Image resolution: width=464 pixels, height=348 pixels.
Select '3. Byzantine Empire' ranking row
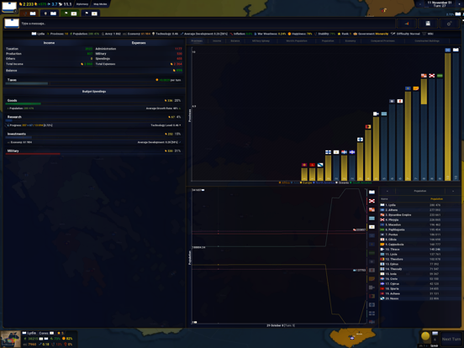pyautogui.click(x=420, y=215)
